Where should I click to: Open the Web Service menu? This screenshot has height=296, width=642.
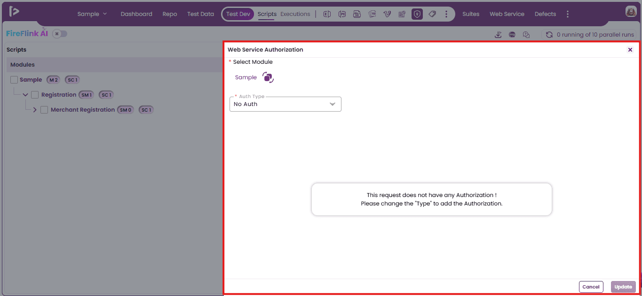click(x=507, y=14)
